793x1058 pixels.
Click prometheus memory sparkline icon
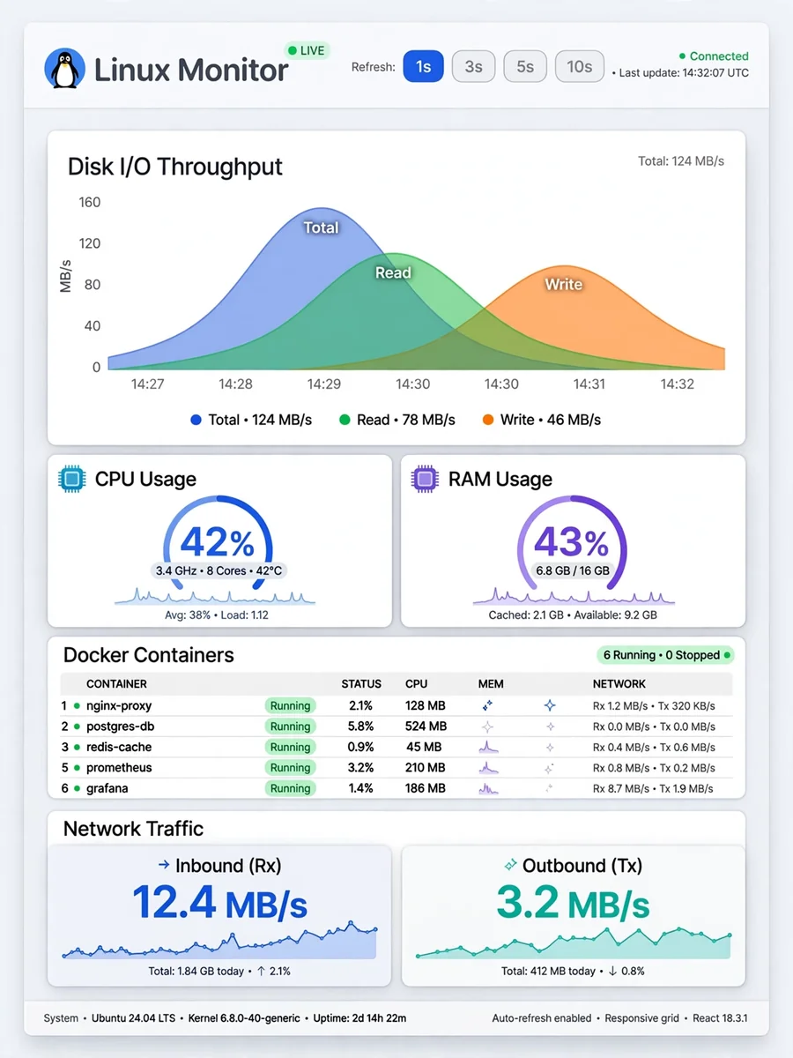pos(488,767)
